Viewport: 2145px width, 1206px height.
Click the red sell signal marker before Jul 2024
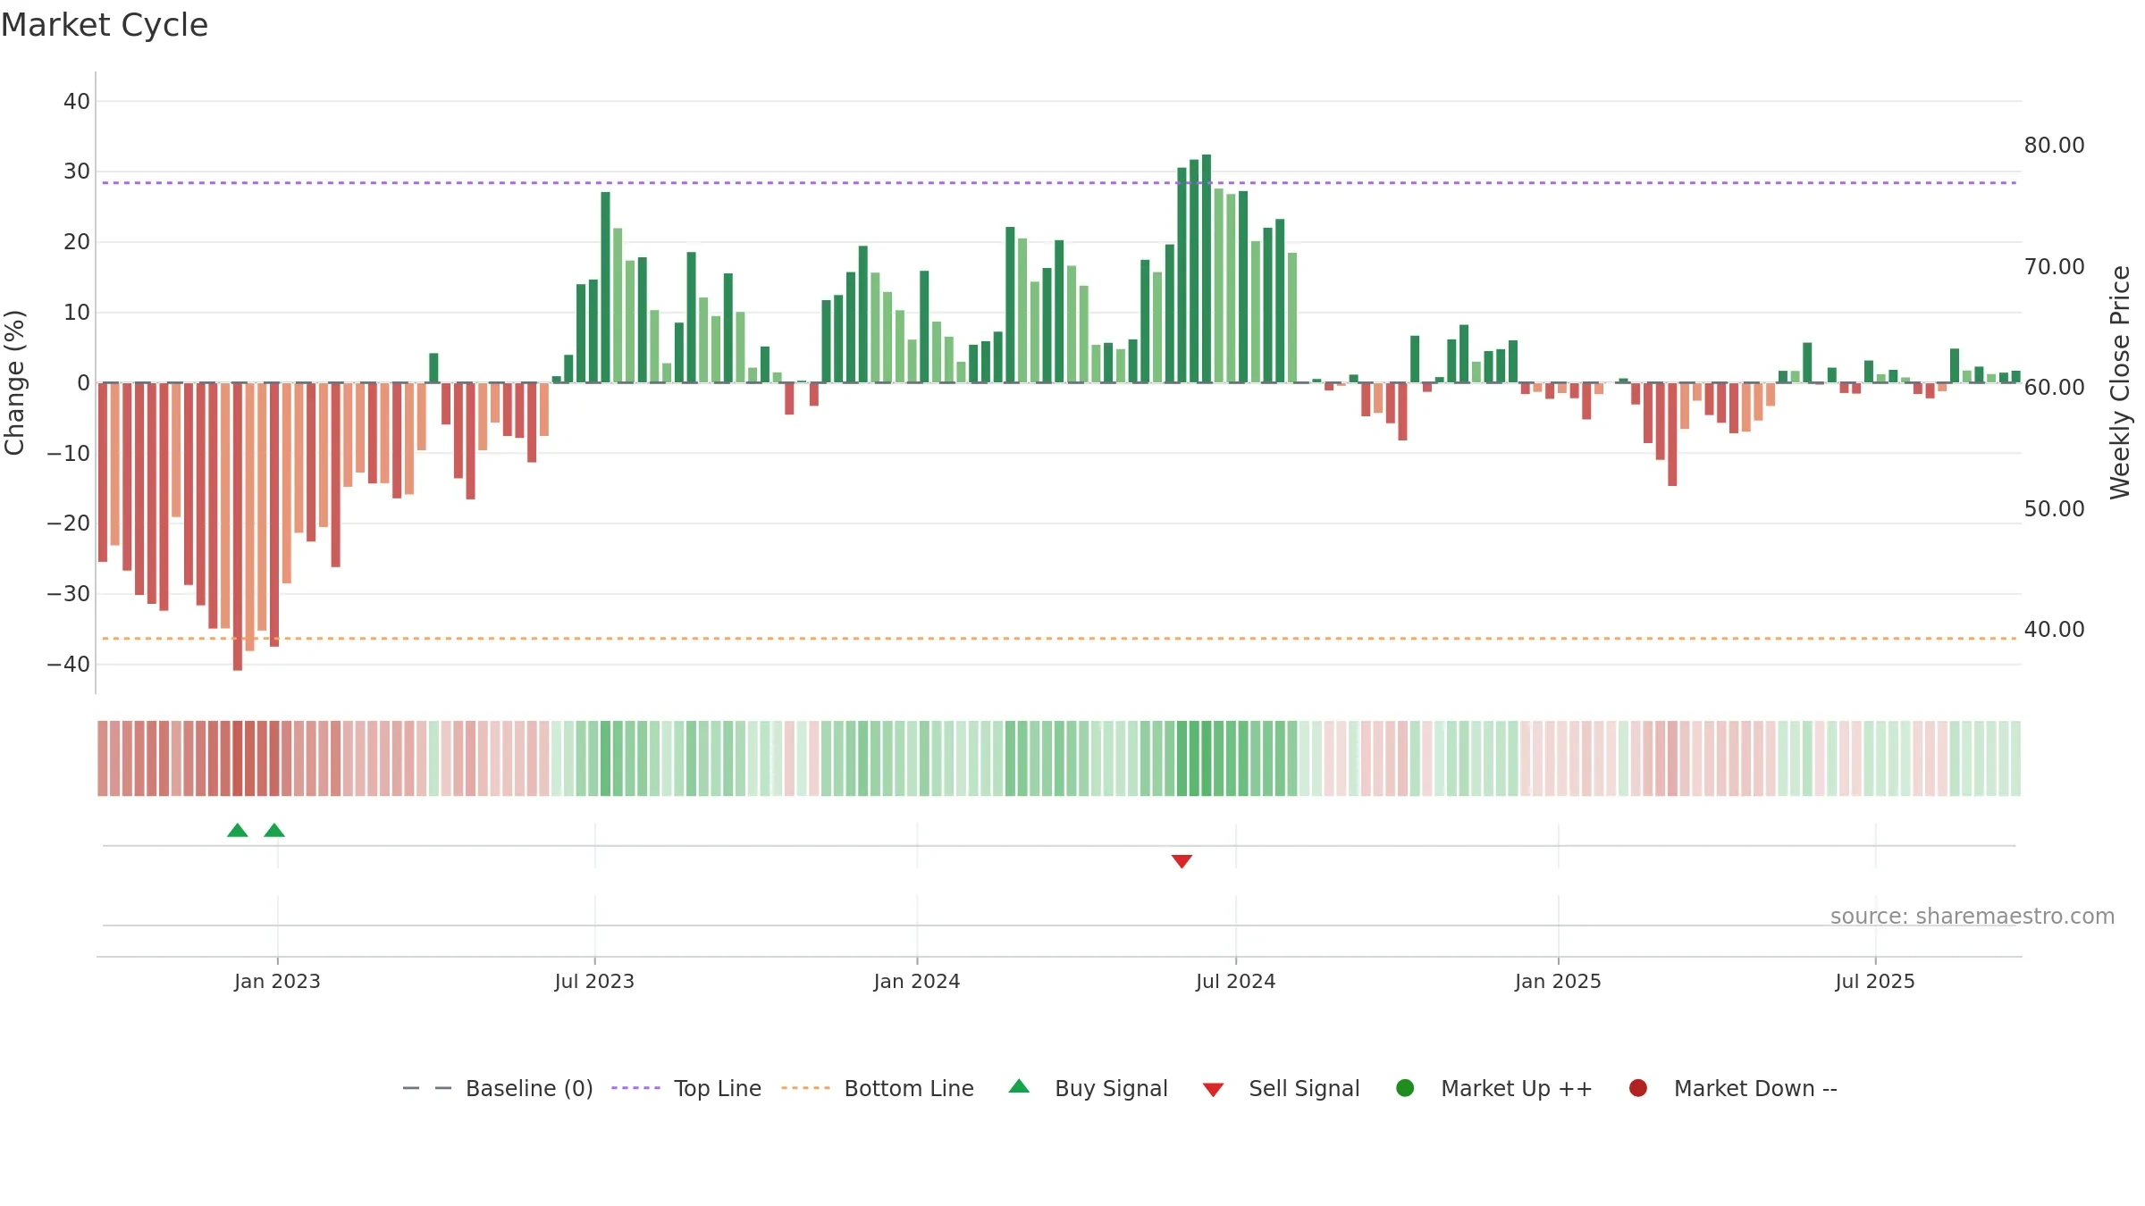1182,861
